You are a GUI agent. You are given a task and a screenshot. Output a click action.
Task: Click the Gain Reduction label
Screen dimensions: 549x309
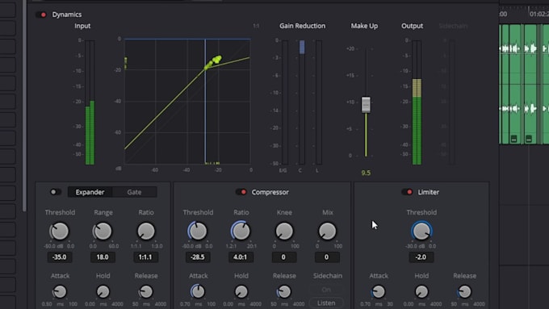[302, 26]
